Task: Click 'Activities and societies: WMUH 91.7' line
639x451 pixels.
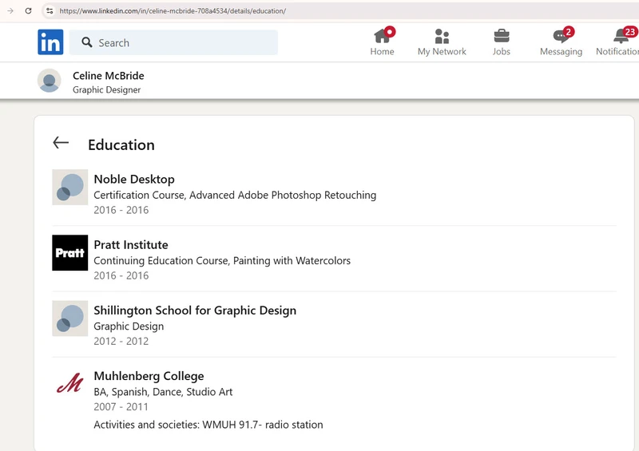Action: coord(208,425)
